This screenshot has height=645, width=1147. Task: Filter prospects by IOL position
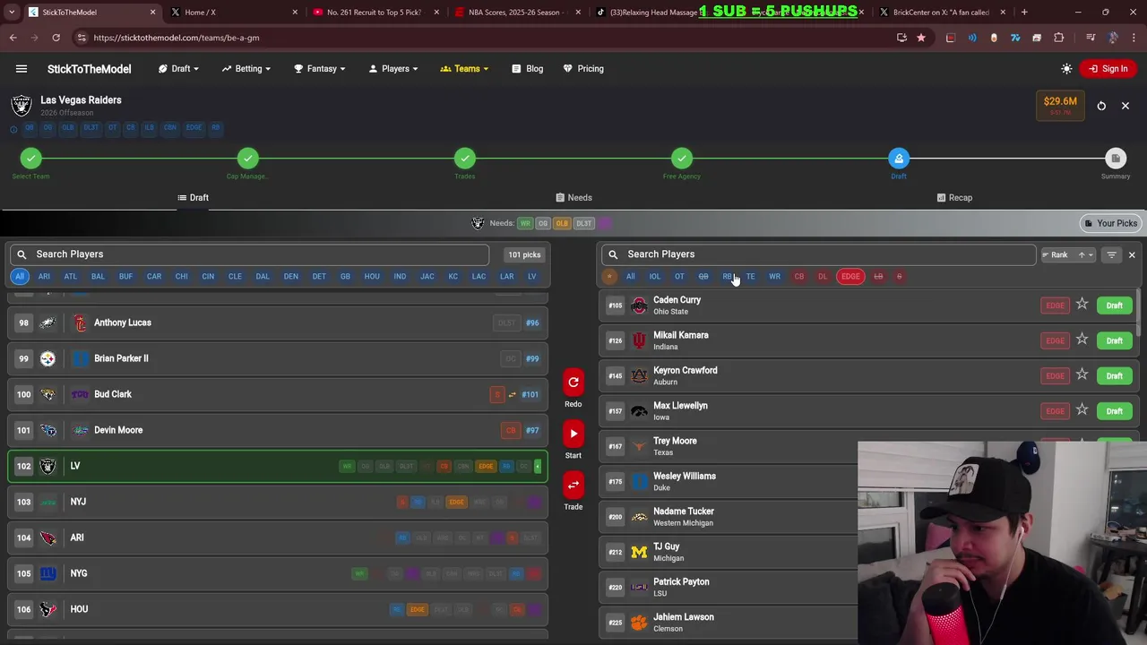654,276
